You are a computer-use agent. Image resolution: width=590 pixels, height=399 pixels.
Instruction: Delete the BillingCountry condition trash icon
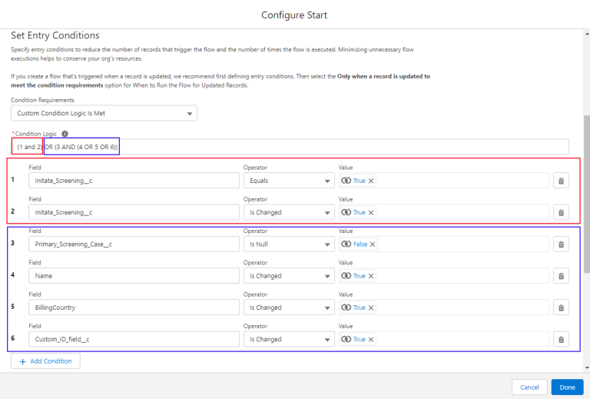click(561, 308)
